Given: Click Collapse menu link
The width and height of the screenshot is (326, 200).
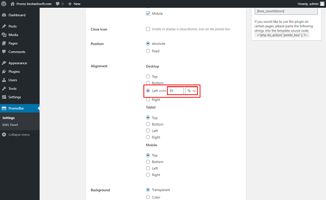Looking at the screenshot, I should [x=19, y=135].
